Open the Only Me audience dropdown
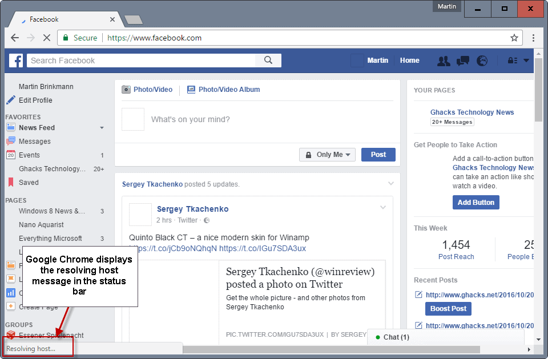Viewport: 548px width, 359px height. 328,155
